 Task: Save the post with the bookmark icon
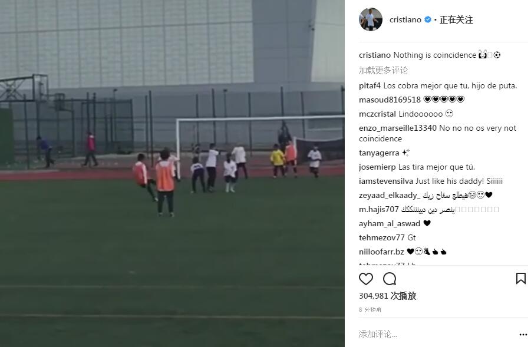click(520, 279)
